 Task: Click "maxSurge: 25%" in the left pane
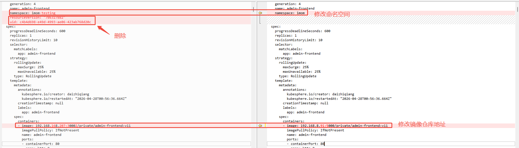coord(31,67)
